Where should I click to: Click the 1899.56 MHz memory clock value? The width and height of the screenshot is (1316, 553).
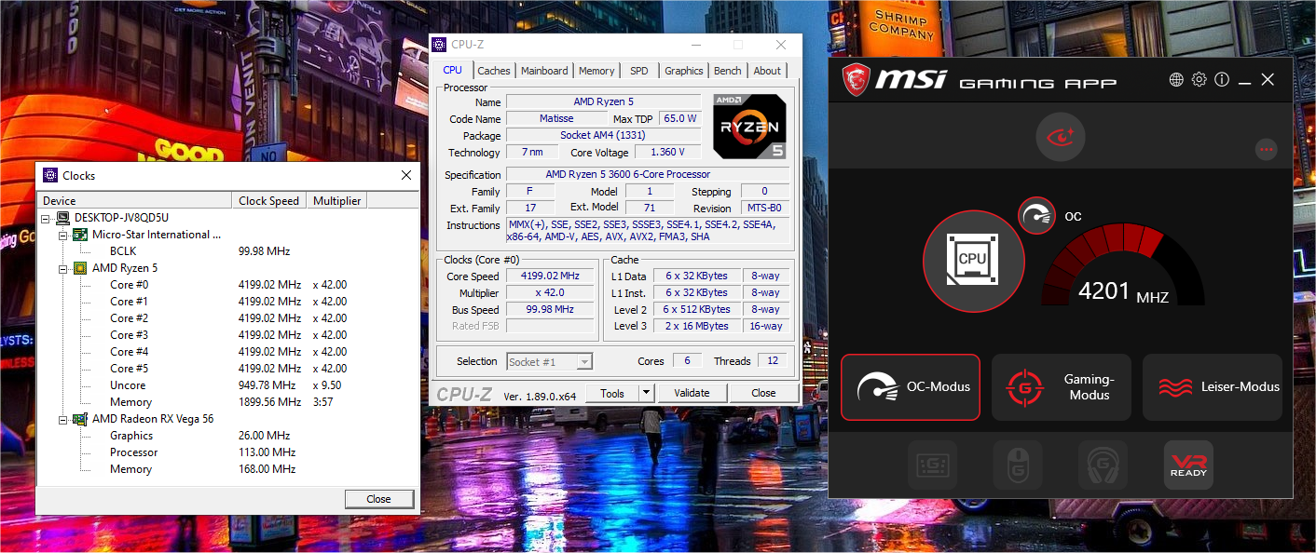coord(269,402)
